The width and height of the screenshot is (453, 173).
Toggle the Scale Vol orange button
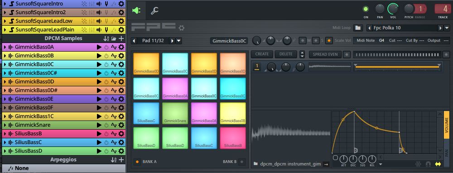[x=328, y=41]
